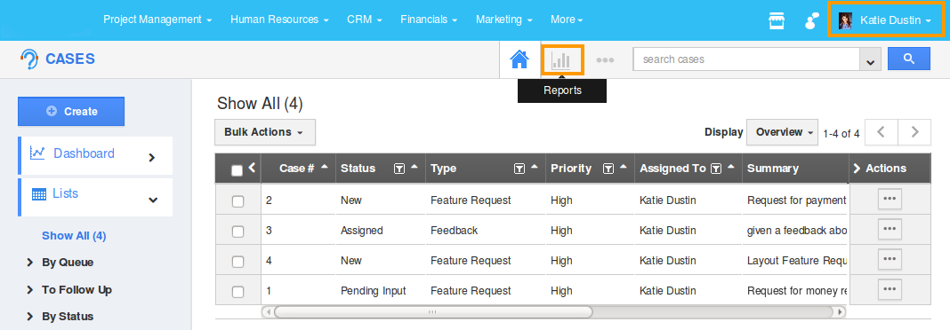
Task: Filter the Priority column
Action: point(609,169)
